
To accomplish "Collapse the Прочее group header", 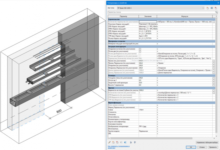I will tap(161, 88).
